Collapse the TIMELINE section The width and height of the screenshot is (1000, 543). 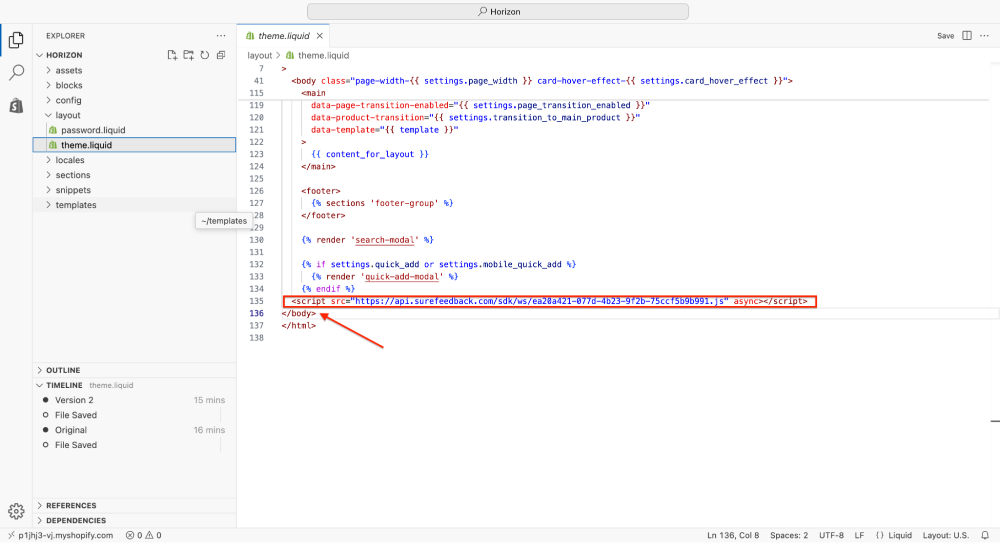[64, 385]
